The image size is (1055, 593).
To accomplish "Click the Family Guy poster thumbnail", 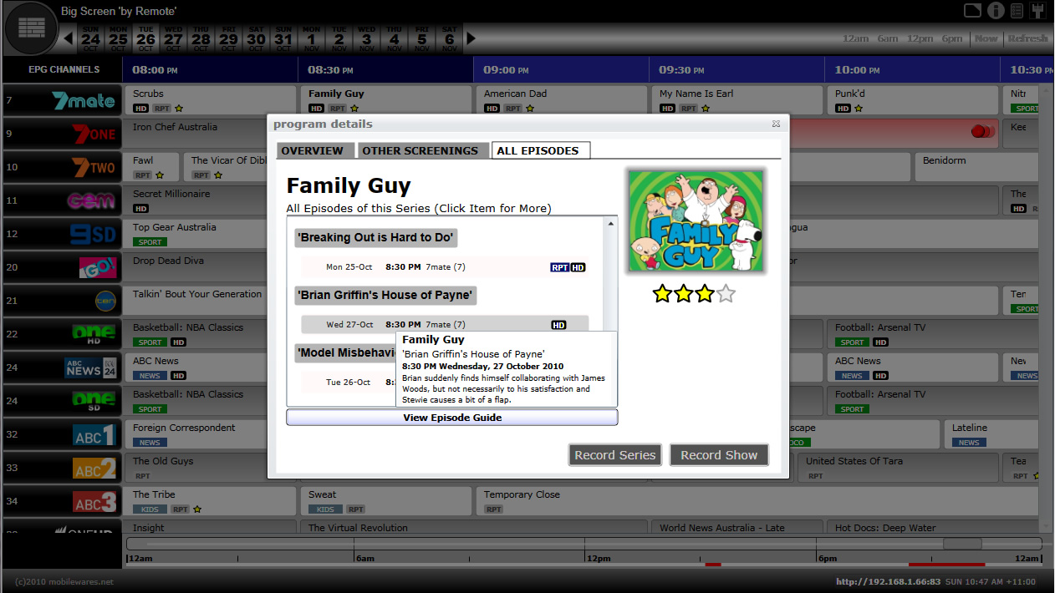I will (696, 221).
